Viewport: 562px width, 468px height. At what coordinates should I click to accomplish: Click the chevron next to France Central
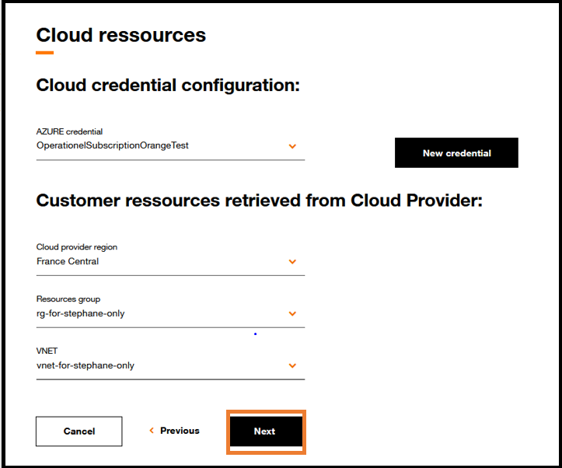(292, 261)
